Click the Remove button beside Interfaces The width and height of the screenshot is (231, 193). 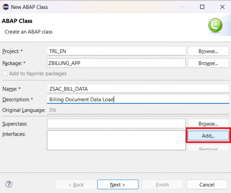pyautogui.click(x=208, y=148)
